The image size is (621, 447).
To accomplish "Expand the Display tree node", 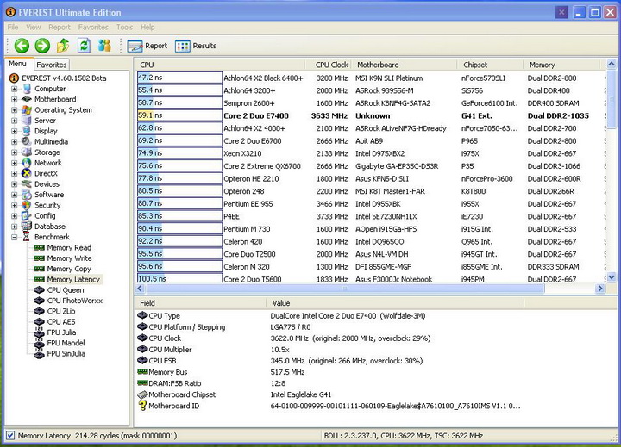I will pos(15,131).
